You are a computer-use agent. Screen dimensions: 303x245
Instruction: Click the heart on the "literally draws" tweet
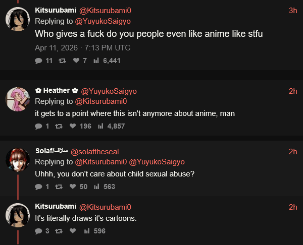(x=73, y=231)
